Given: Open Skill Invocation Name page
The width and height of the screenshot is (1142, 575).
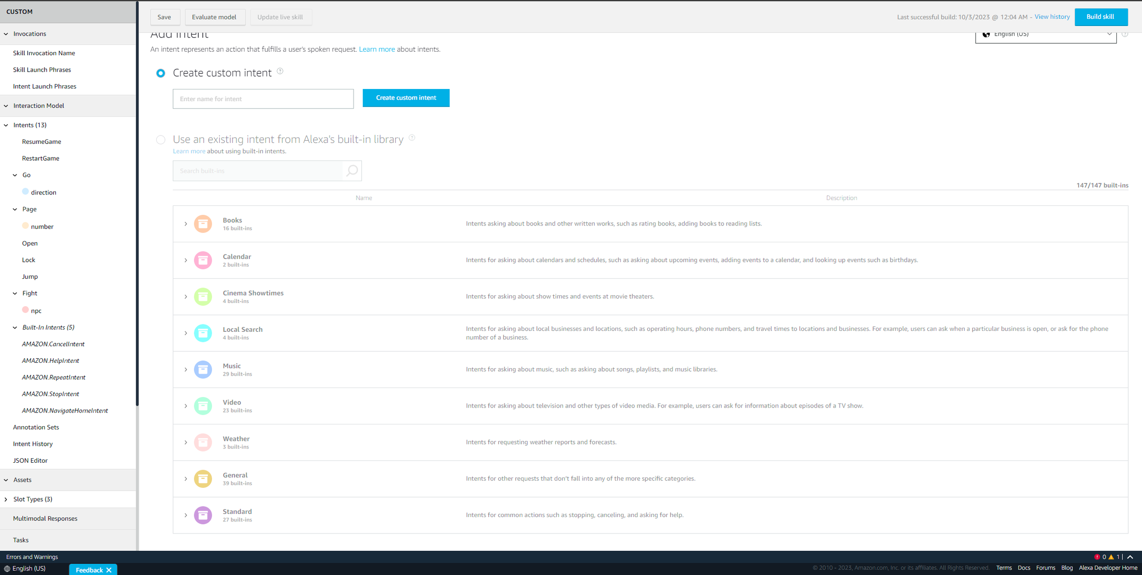Looking at the screenshot, I should click(x=44, y=53).
